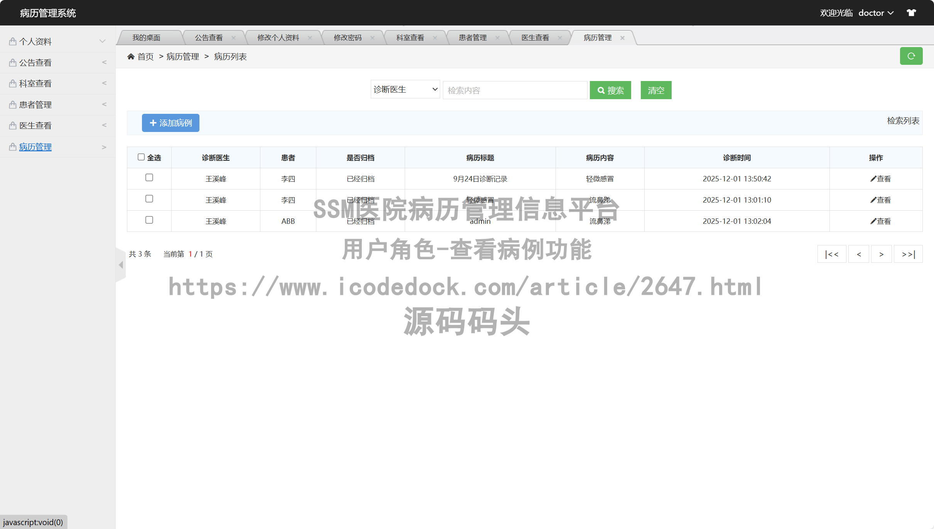Click the plus icon on 添加病例 button
Image resolution: width=934 pixels, height=529 pixels.
(x=153, y=123)
